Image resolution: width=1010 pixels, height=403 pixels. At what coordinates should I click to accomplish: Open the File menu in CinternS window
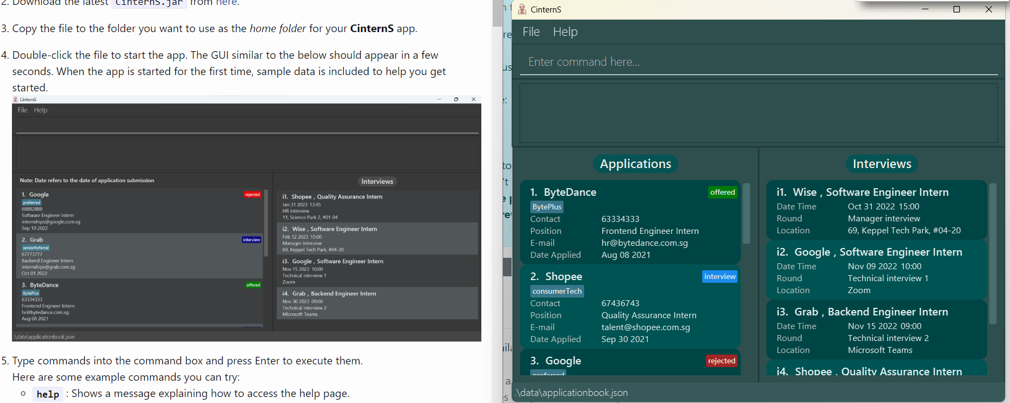[531, 32]
